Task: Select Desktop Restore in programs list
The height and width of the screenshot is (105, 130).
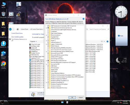Action: (x=35, y=50)
